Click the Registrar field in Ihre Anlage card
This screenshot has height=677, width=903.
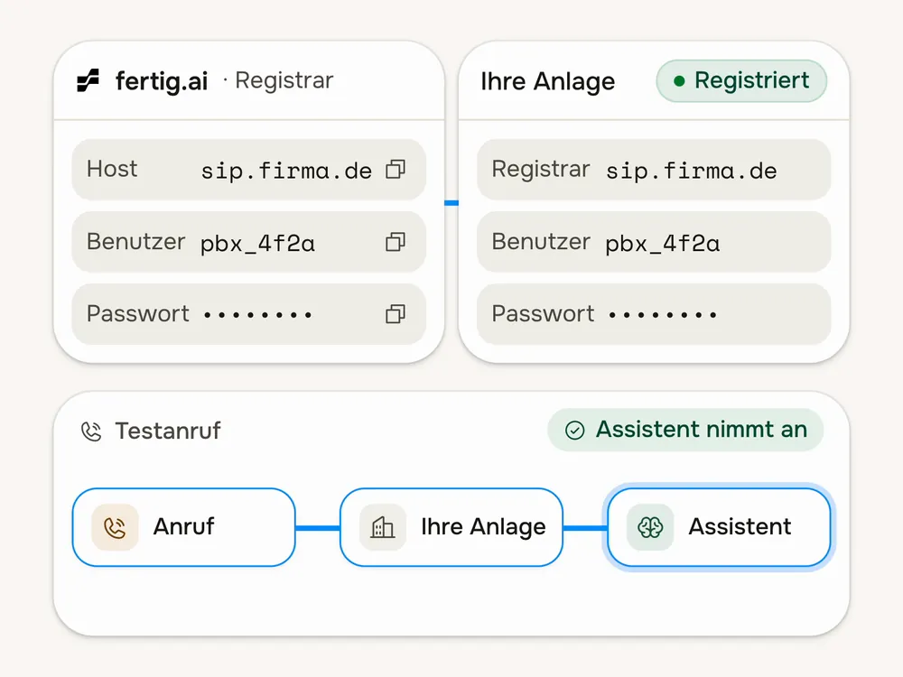tap(654, 170)
